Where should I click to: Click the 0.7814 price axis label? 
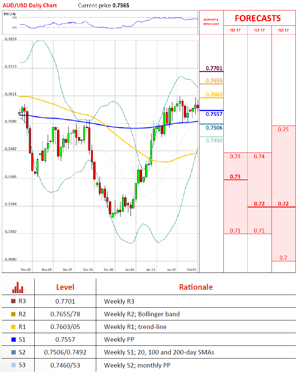(x=11, y=39)
